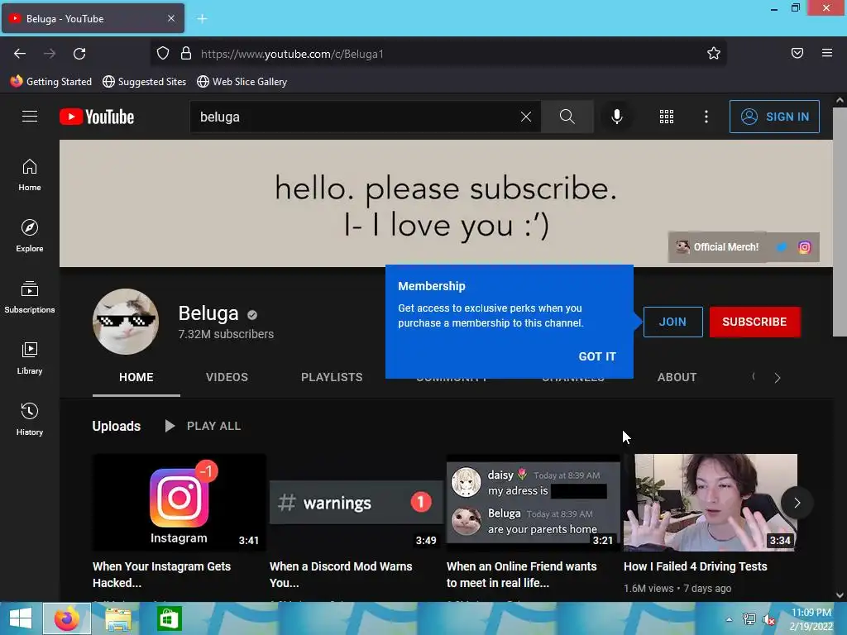Dismiss Membership tooltip with GOT IT
Viewport: 847px width, 635px height.
click(597, 356)
